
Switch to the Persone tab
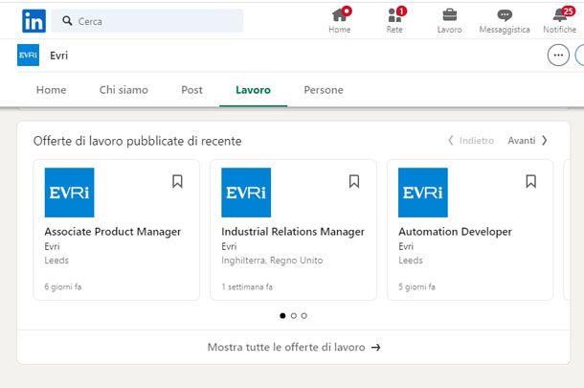click(324, 90)
